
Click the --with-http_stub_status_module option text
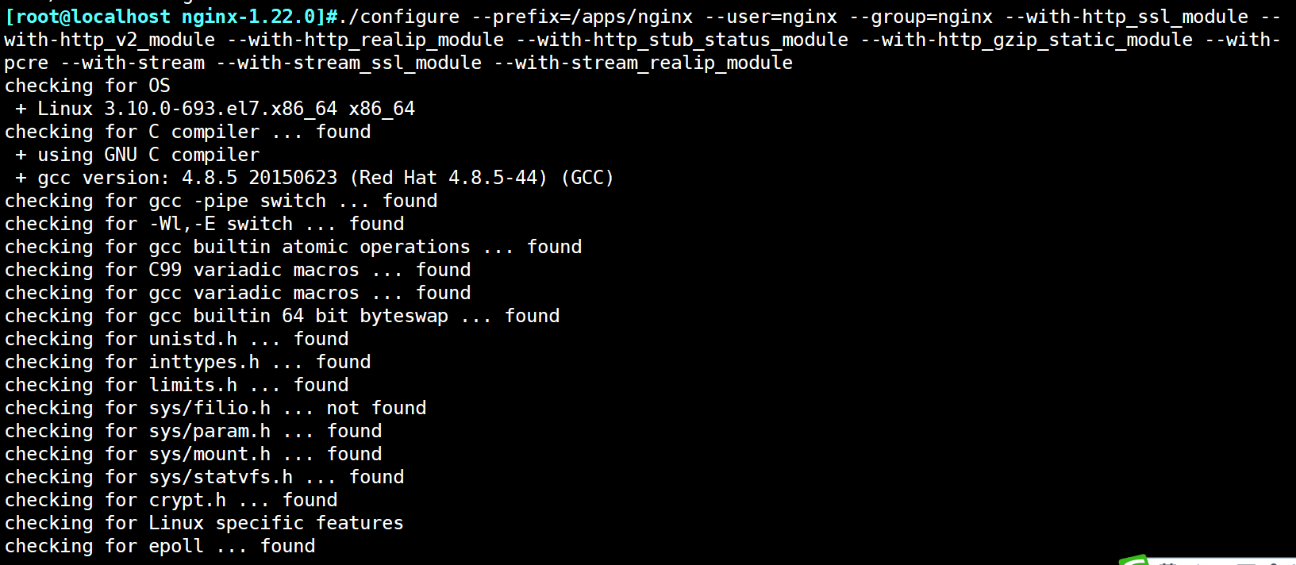tap(683, 40)
